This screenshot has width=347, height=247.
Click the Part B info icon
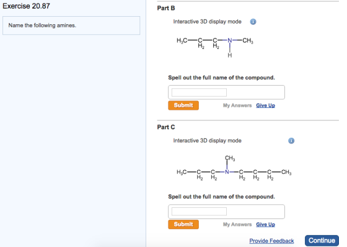[x=253, y=22]
